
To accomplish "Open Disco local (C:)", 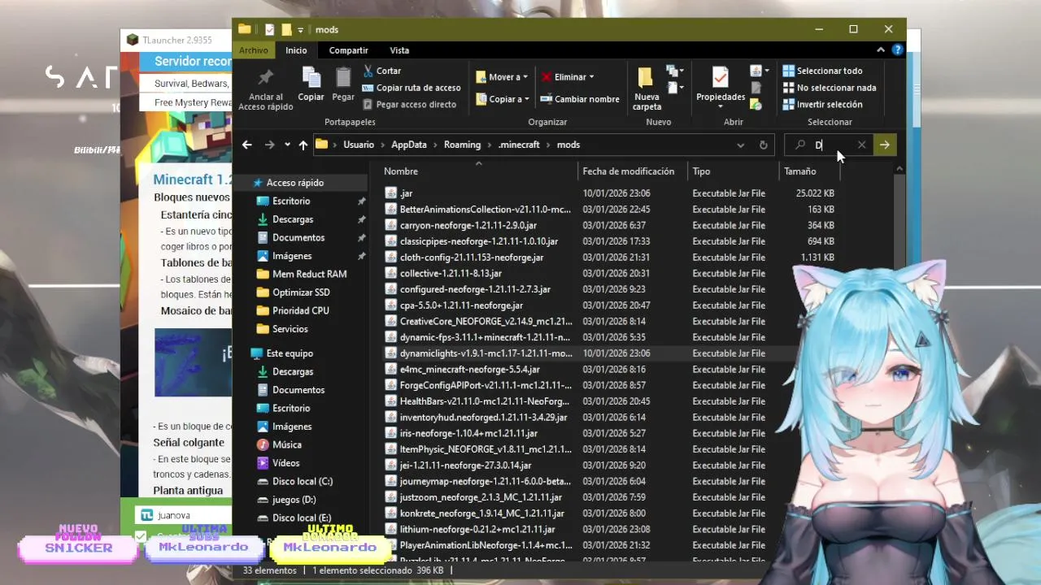I will pos(302,481).
